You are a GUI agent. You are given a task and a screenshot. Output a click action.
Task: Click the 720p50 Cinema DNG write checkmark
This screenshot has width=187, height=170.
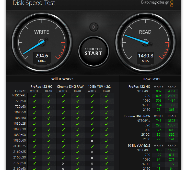click(x=63, y=101)
